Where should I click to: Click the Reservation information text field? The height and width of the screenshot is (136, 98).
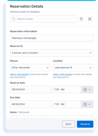tap(52, 38)
